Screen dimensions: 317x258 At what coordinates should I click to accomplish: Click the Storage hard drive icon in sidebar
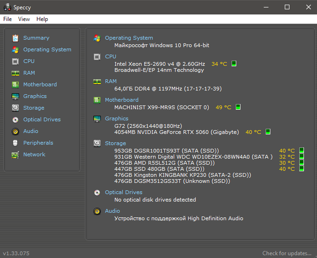(x=15, y=108)
